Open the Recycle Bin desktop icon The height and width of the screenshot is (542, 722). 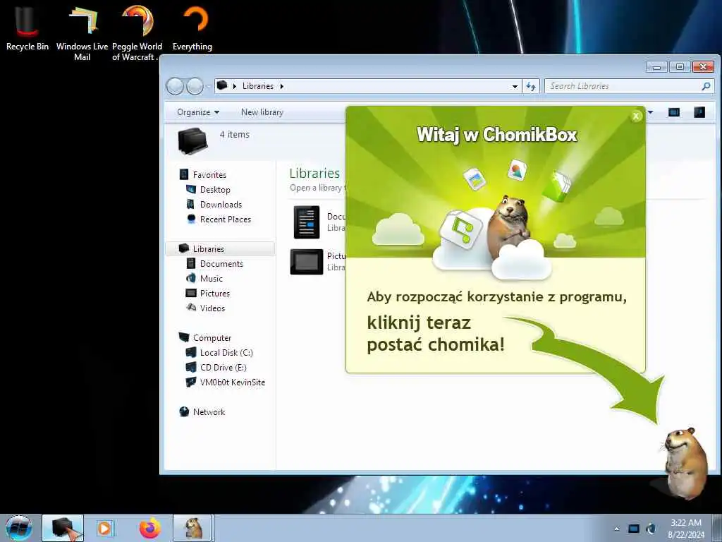pyautogui.click(x=27, y=28)
